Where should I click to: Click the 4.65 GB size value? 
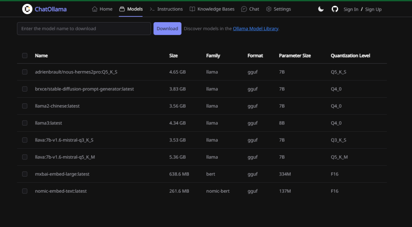tap(177, 72)
